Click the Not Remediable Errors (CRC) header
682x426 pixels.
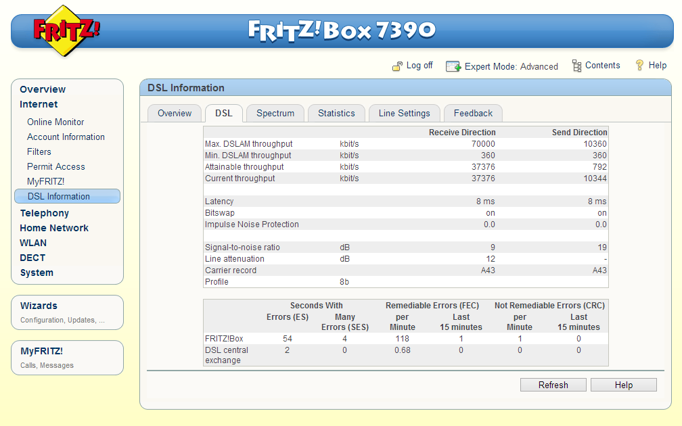pos(550,306)
